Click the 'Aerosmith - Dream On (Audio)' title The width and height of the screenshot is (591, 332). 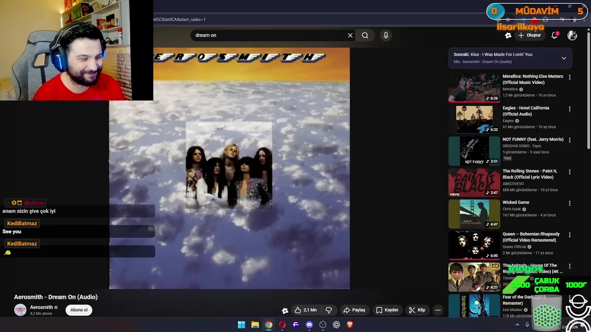tap(56, 297)
